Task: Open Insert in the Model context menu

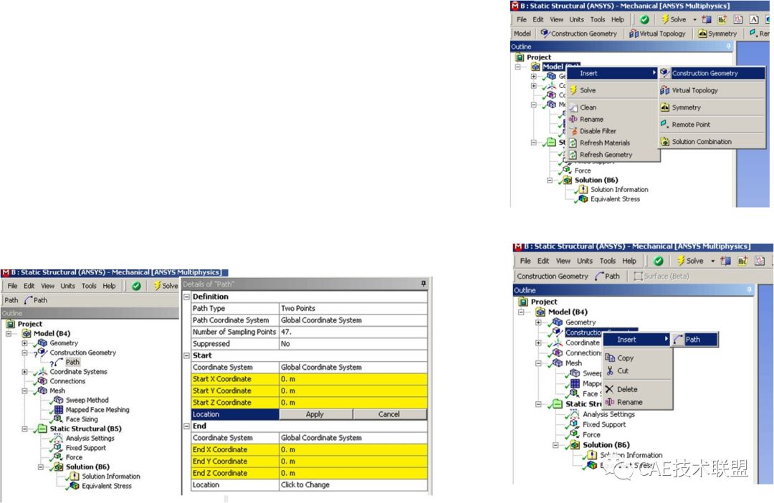Action: (x=612, y=73)
